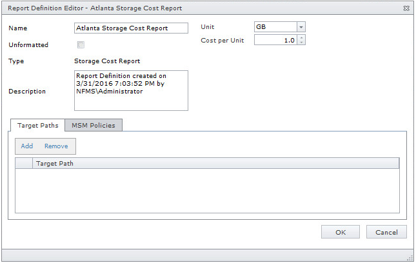Switch to the MSM Policies tab
The height and width of the screenshot is (263, 416).
(x=94, y=125)
